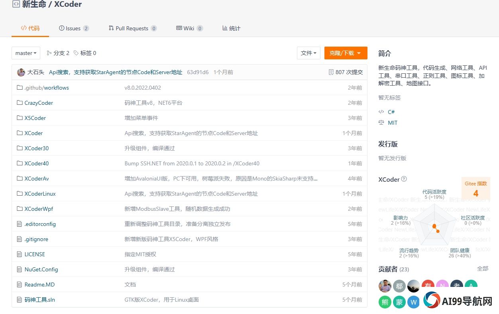Viewport: 499px width, 314px height.
Task: Open the .github/workflows folder icon
Action: pyautogui.click(x=20, y=88)
